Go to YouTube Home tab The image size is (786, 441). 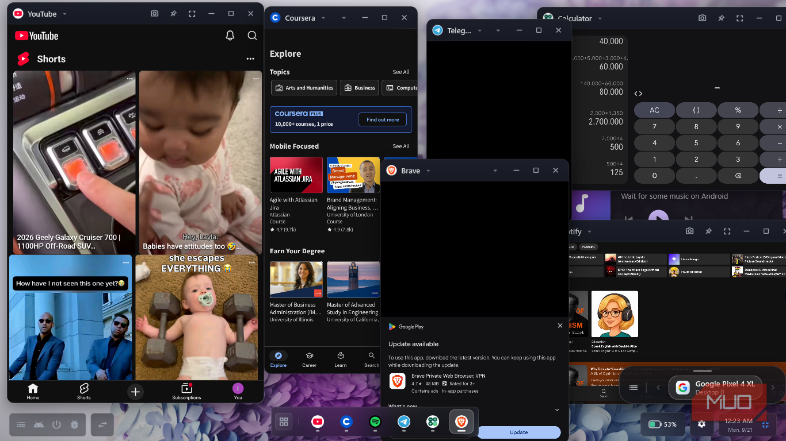point(33,392)
